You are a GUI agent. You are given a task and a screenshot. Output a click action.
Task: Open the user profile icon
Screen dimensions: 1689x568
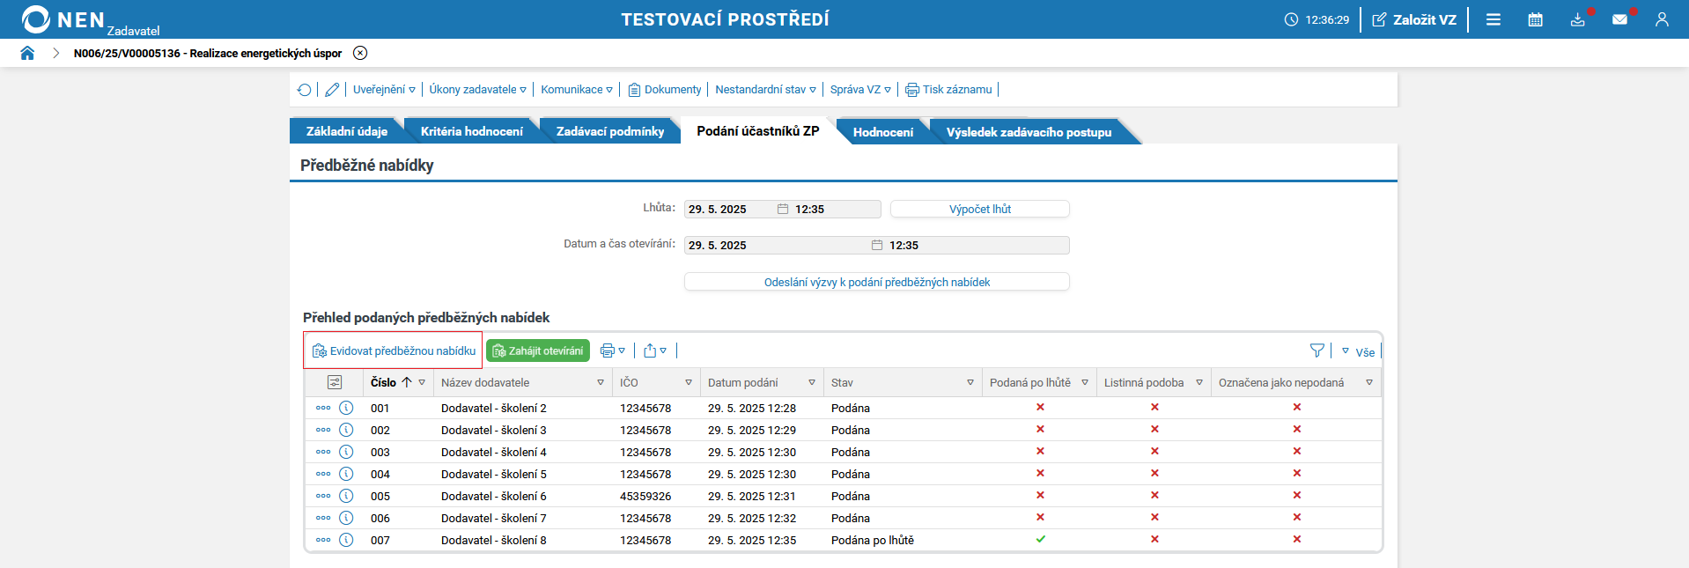pyautogui.click(x=1662, y=19)
